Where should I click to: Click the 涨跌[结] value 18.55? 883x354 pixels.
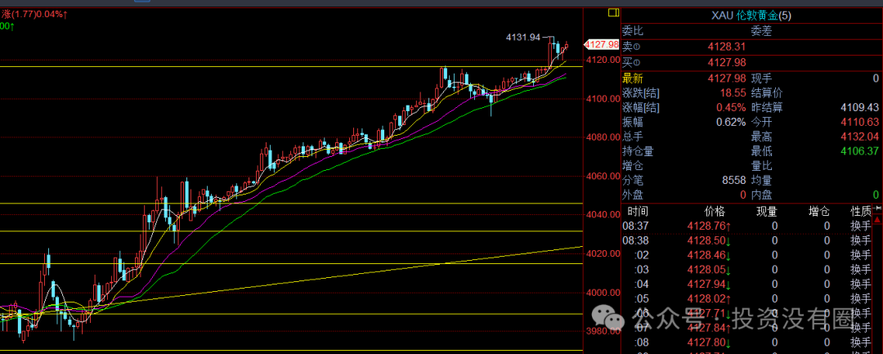[733, 93]
